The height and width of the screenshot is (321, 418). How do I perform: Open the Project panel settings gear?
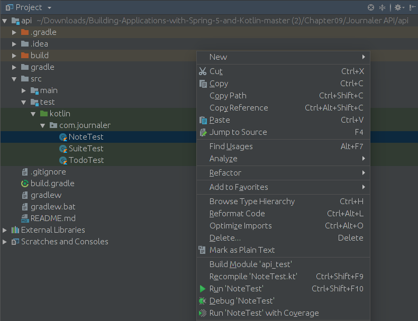(399, 7)
